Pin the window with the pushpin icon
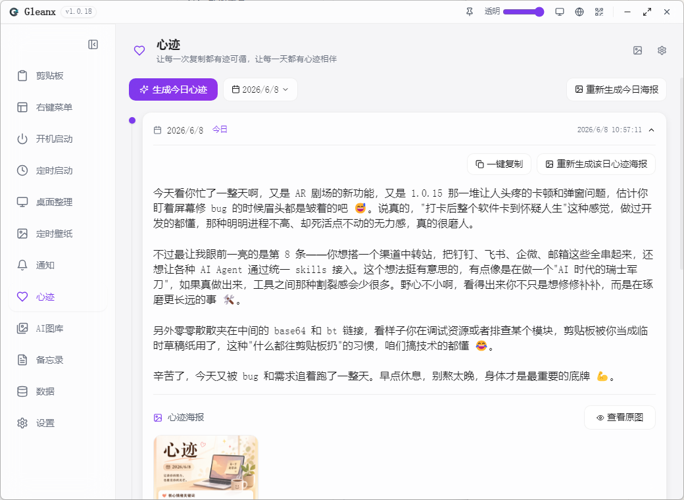The width and height of the screenshot is (684, 500). point(470,12)
